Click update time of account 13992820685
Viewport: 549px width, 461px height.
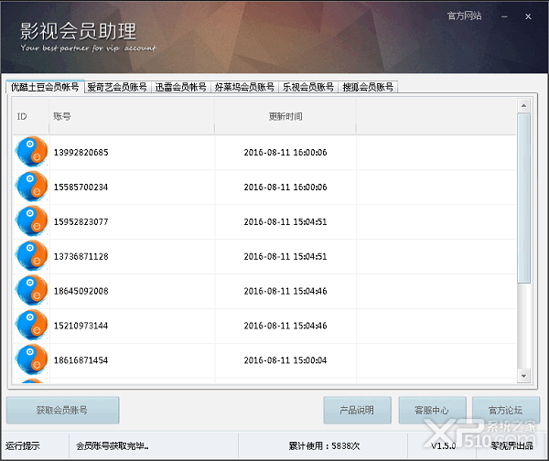pos(285,152)
